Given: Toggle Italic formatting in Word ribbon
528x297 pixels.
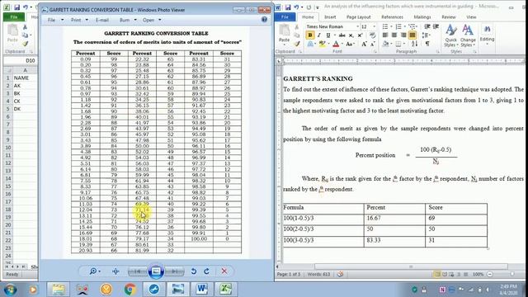Looking at the screenshot, I should pyautogui.click(x=319, y=35).
